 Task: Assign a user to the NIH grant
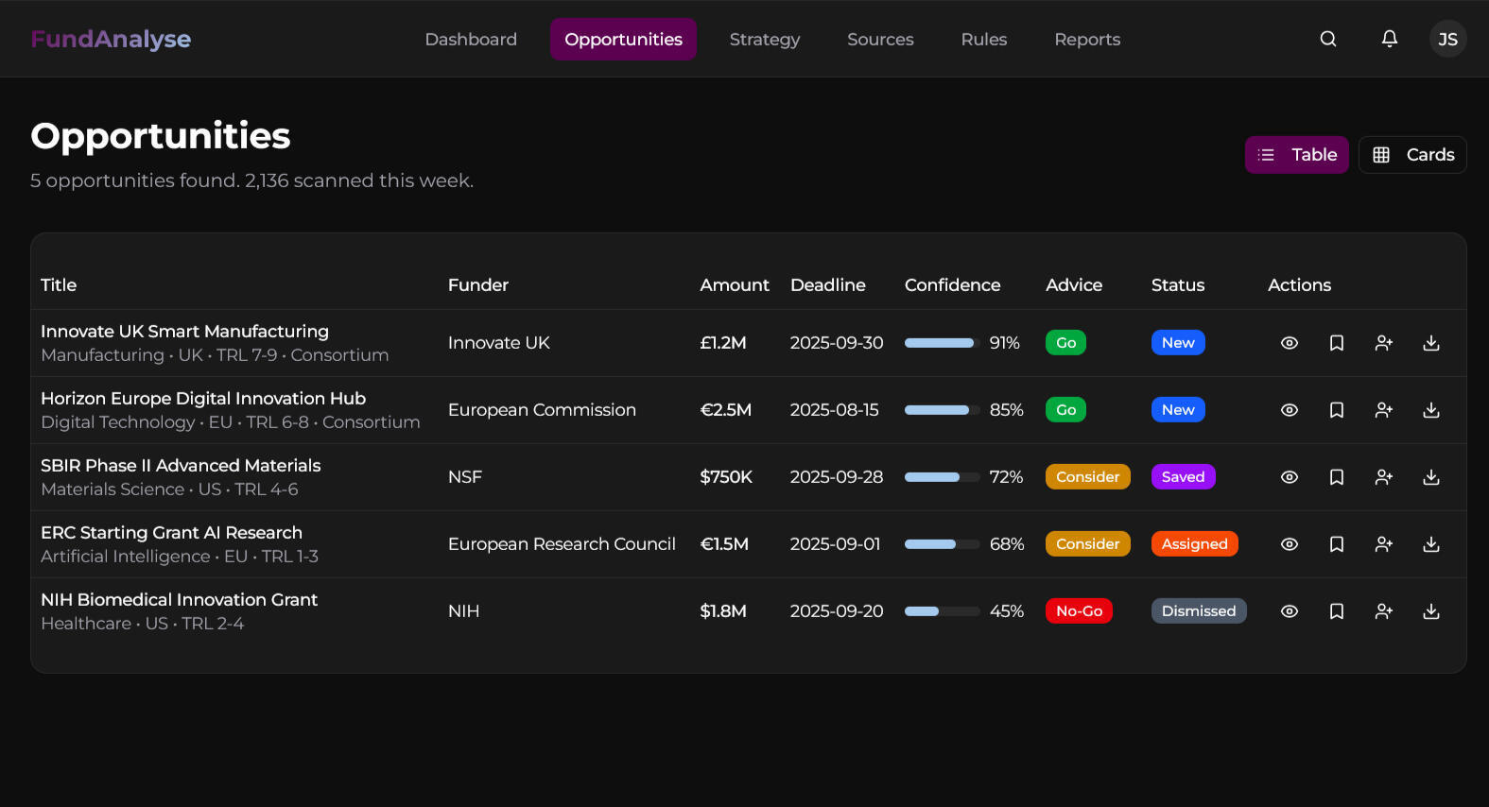(x=1384, y=611)
